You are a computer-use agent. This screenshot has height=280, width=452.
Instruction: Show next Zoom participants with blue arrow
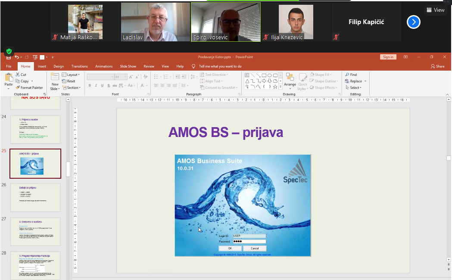coord(413,22)
